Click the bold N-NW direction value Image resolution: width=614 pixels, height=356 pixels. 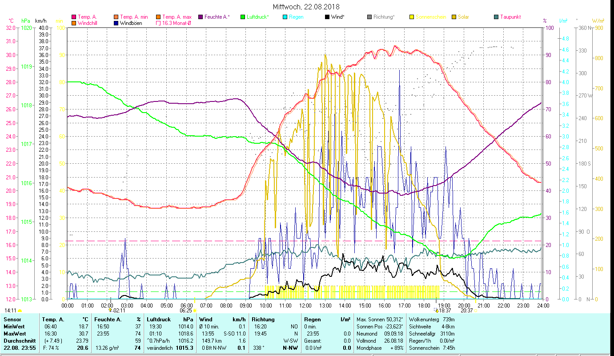coord(289,348)
